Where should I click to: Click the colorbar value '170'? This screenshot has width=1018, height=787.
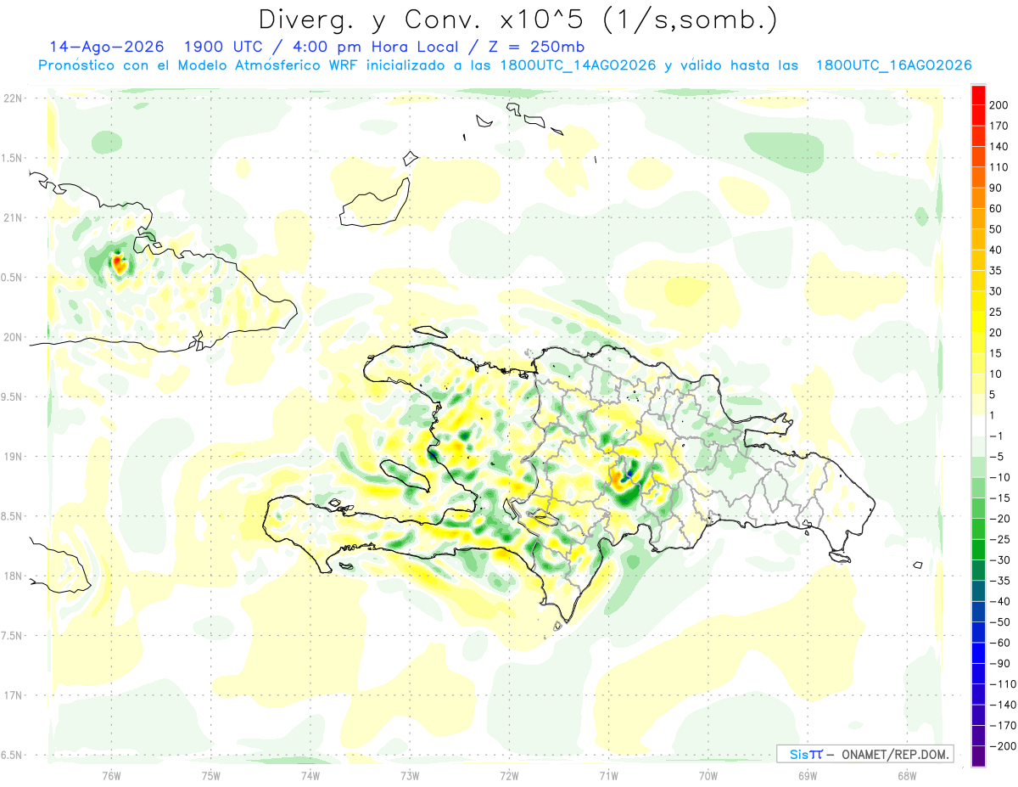(999, 126)
